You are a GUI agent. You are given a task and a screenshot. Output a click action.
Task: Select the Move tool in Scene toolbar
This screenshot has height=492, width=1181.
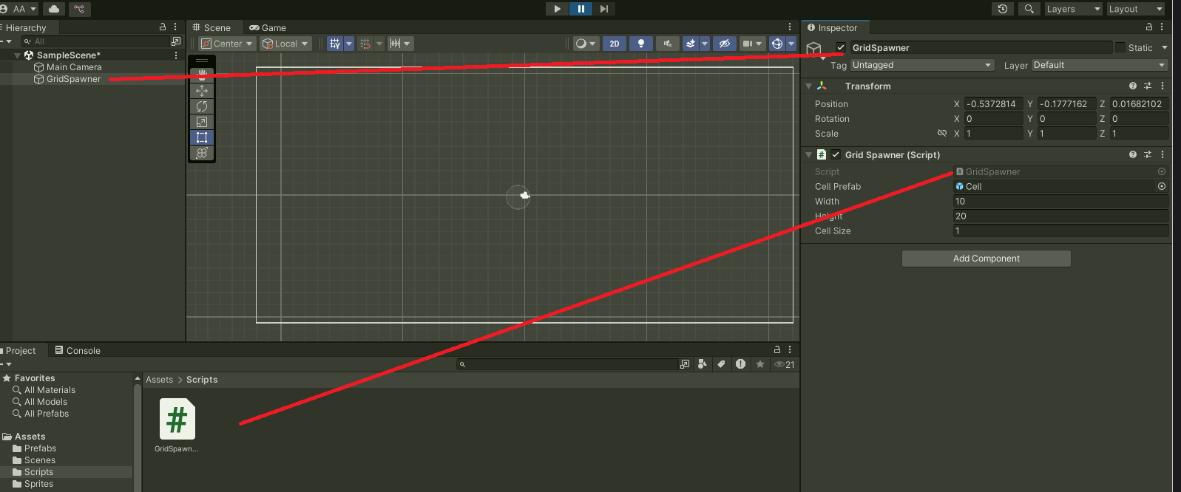tap(202, 91)
